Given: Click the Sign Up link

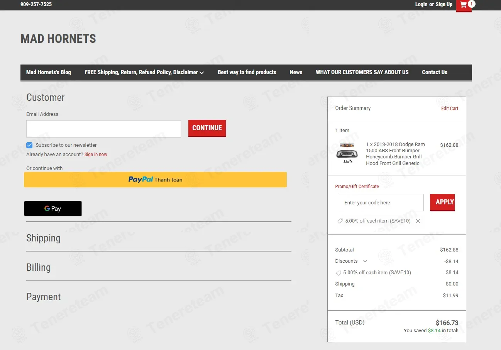Looking at the screenshot, I should [x=444, y=5].
